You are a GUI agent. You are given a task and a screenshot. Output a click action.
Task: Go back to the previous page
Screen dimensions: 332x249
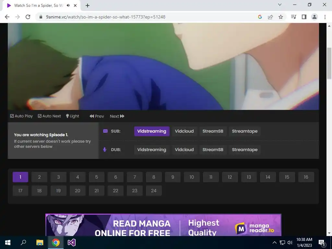(x=7, y=17)
